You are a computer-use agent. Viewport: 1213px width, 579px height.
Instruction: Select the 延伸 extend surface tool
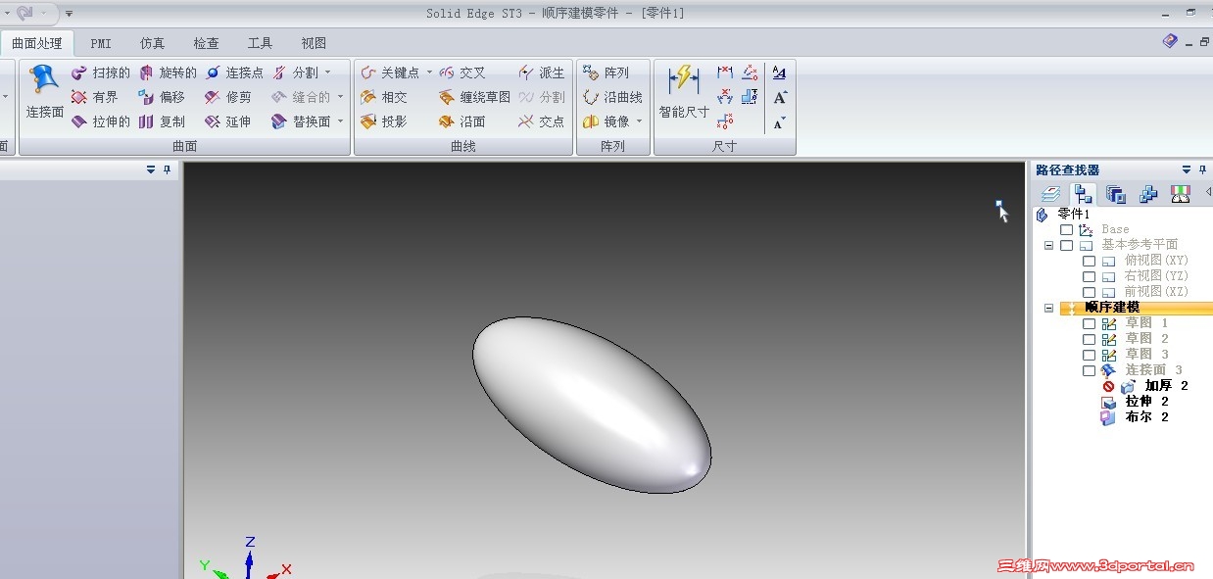(228, 121)
